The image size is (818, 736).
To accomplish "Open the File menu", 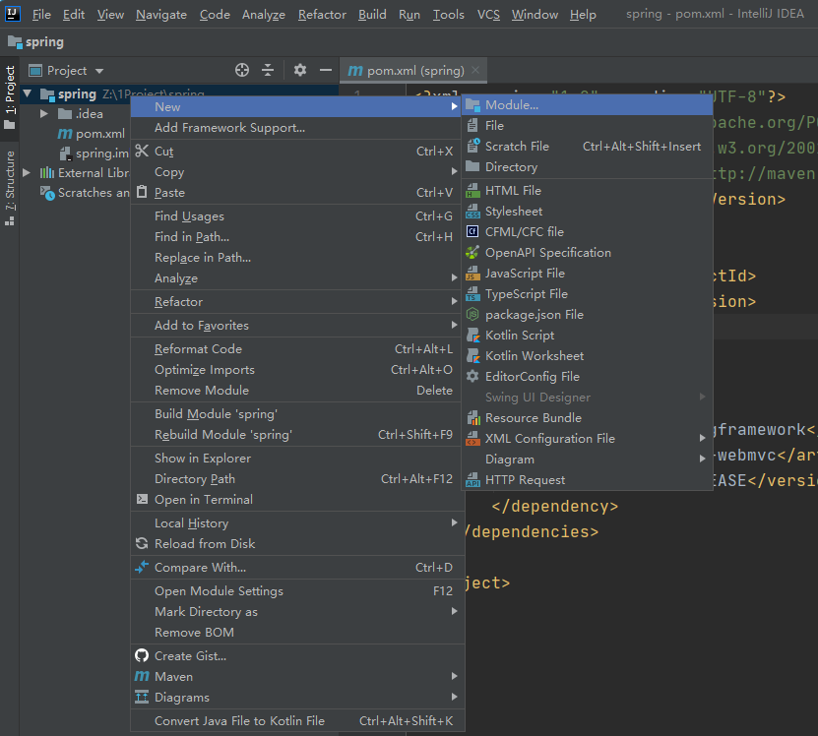I will 41,15.
